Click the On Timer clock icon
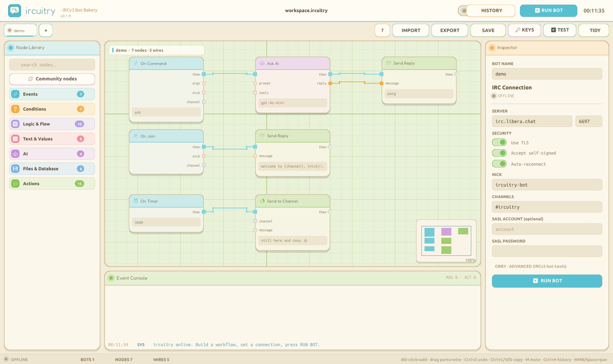 (136, 201)
